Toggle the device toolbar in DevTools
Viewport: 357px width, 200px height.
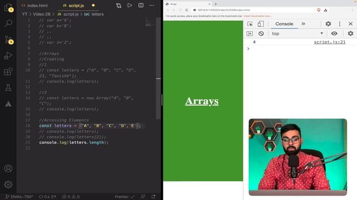click(260, 24)
